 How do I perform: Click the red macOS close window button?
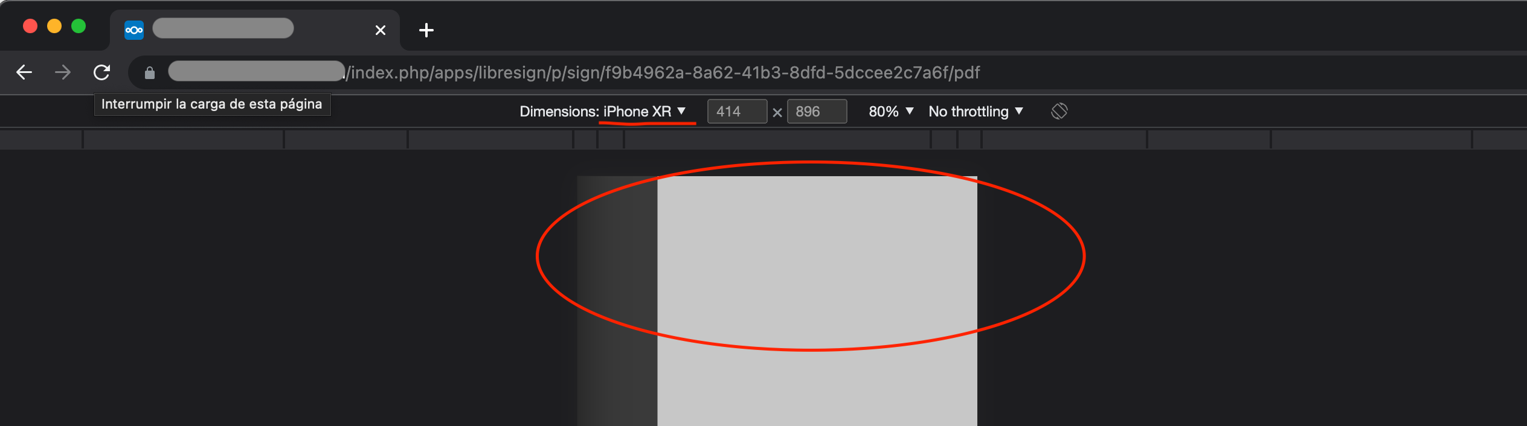tap(30, 27)
